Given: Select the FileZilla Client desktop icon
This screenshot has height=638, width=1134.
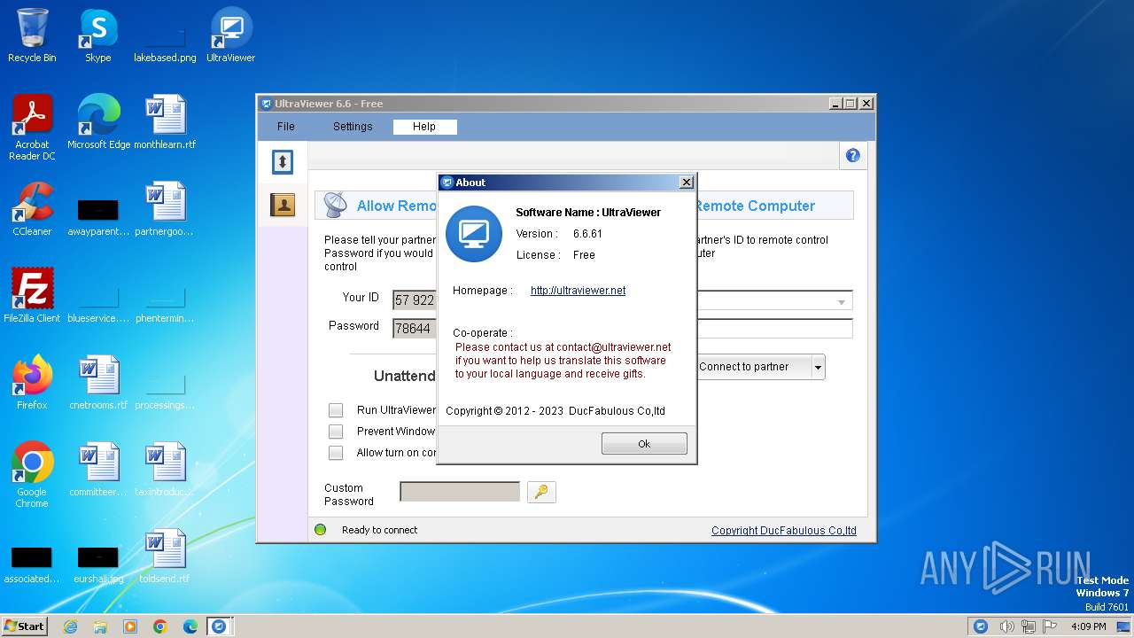Looking at the screenshot, I should coord(32,296).
